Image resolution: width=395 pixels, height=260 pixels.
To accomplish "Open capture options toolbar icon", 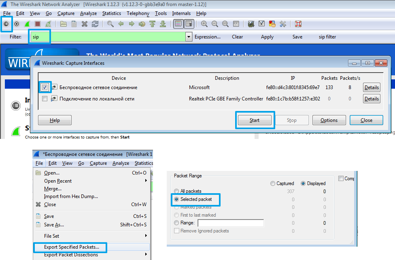I will click(x=17, y=24).
